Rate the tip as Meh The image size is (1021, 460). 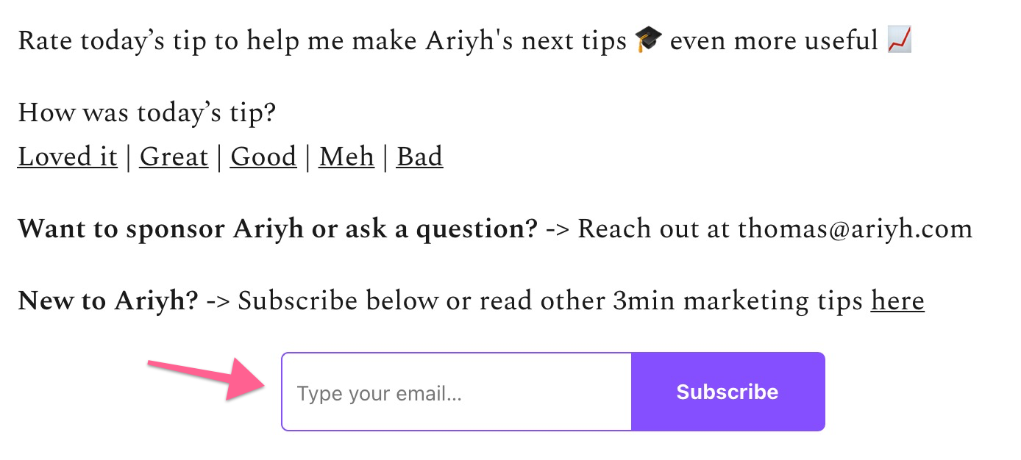pos(346,157)
